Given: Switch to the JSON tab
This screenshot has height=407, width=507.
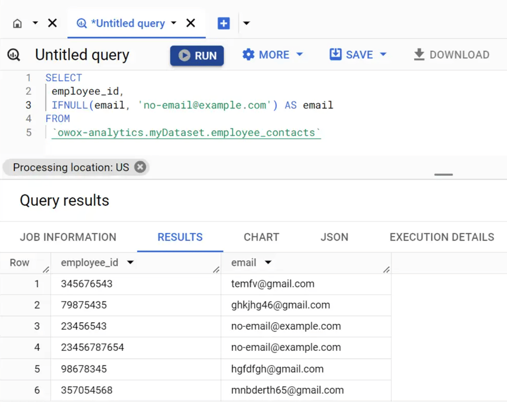Looking at the screenshot, I should point(334,237).
